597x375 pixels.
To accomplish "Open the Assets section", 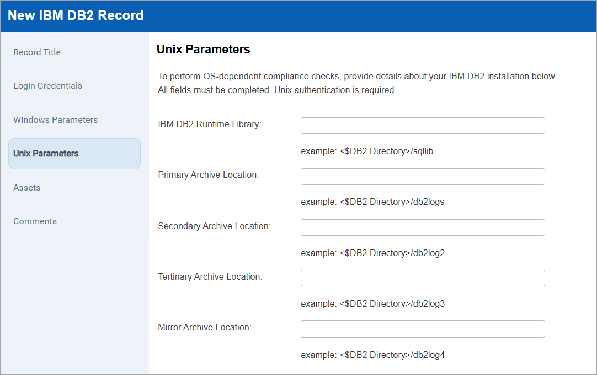I will [26, 188].
